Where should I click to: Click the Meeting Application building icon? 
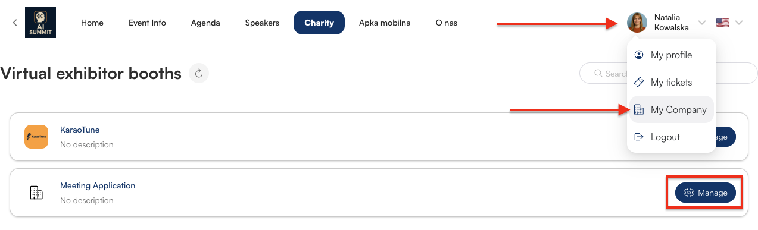(x=36, y=193)
